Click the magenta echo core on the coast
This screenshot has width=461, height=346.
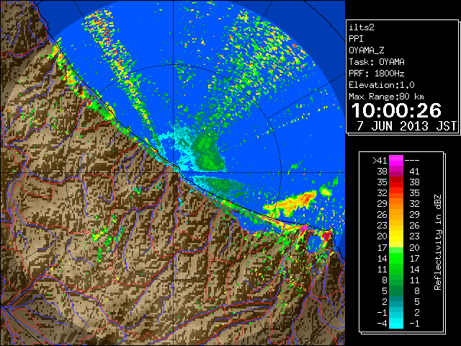305,228
